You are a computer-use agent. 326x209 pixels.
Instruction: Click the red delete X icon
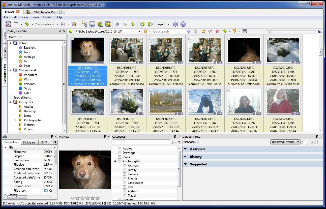217,31
